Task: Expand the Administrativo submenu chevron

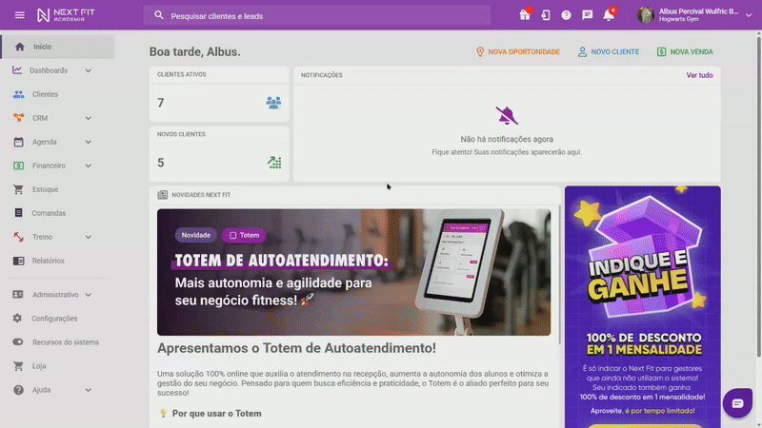Action: pyautogui.click(x=88, y=295)
